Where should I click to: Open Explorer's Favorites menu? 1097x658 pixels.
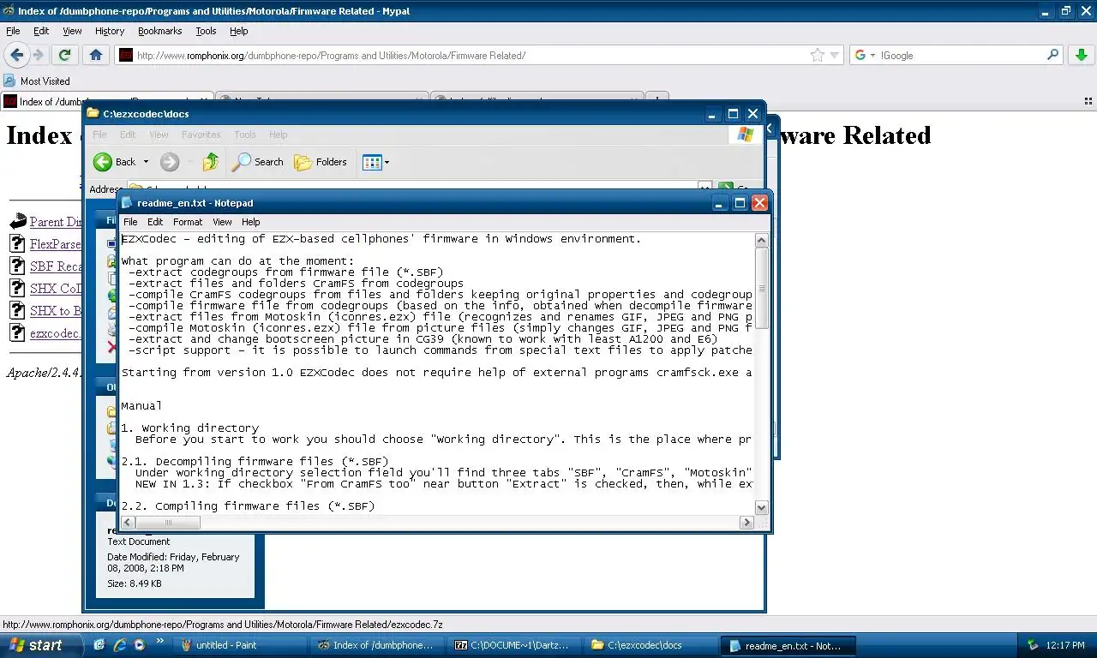point(201,135)
